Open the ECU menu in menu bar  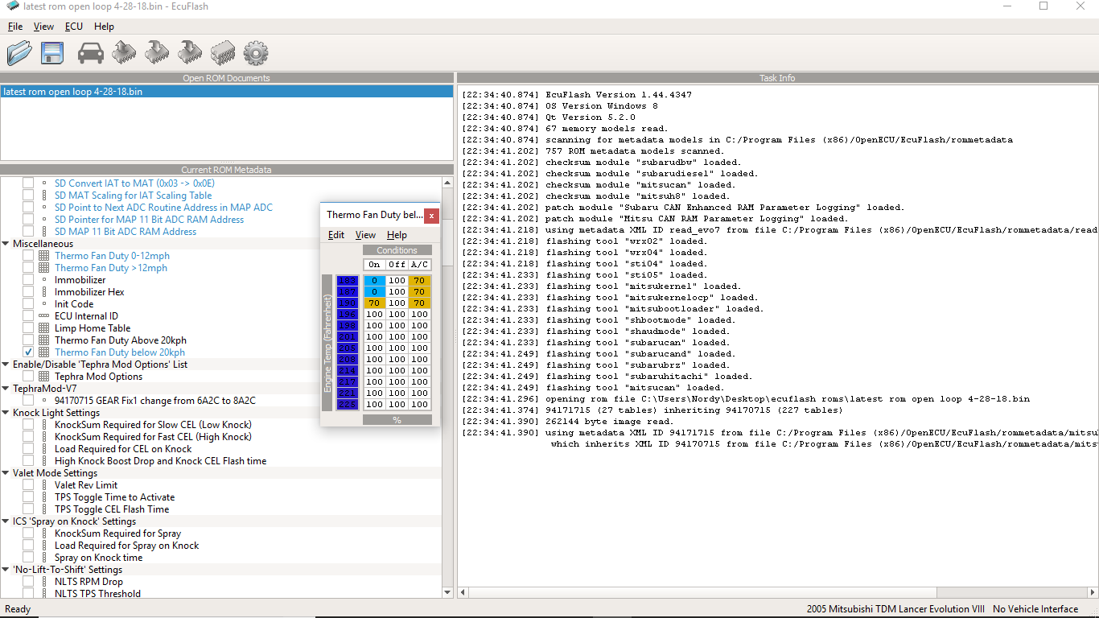click(x=74, y=27)
